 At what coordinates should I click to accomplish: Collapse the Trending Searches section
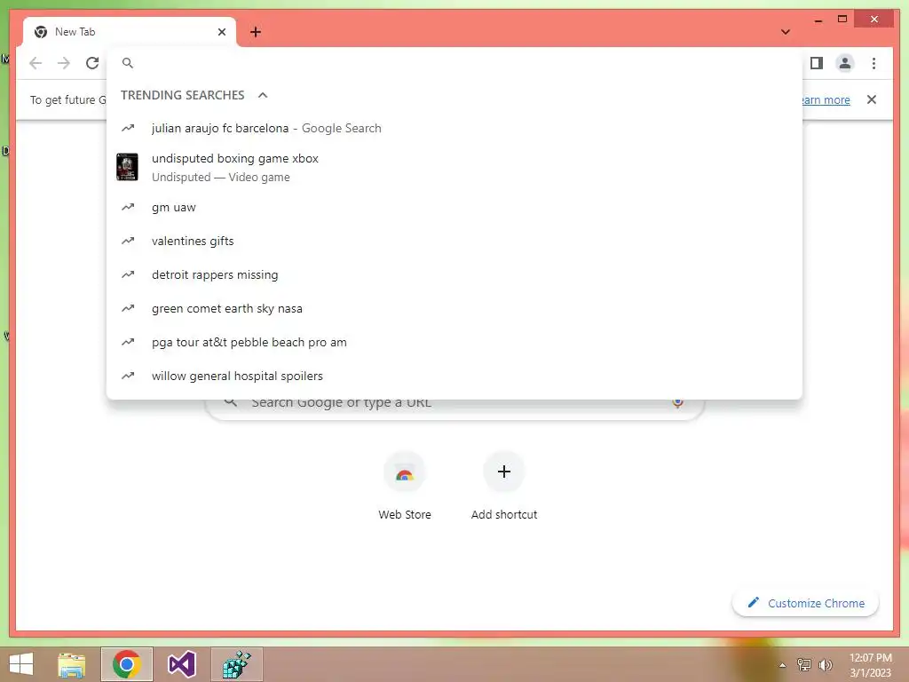(263, 95)
